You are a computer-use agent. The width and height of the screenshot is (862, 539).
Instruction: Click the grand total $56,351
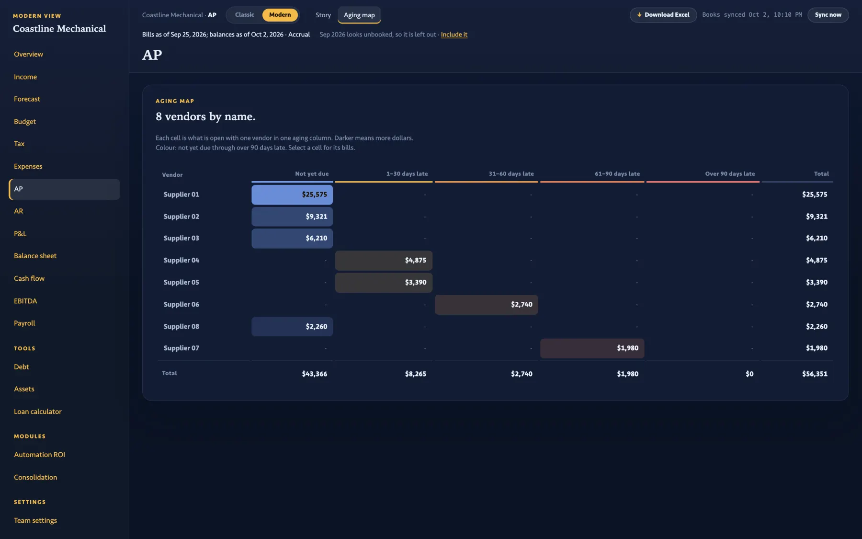pyautogui.click(x=815, y=374)
